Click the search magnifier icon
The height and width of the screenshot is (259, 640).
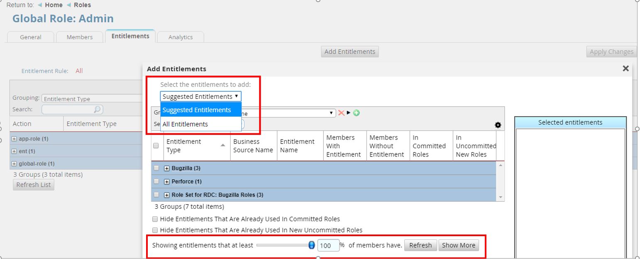[97, 110]
